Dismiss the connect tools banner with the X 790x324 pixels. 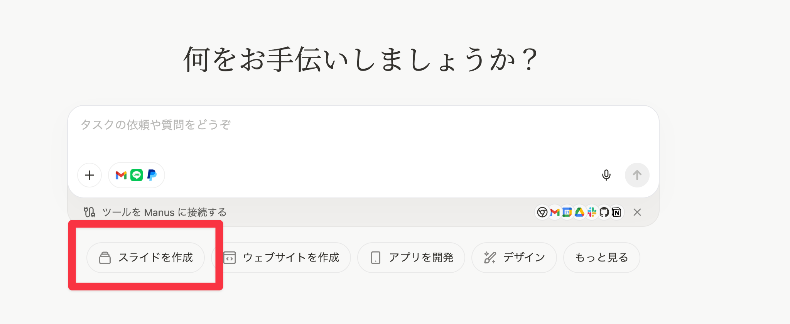point(638,212)
